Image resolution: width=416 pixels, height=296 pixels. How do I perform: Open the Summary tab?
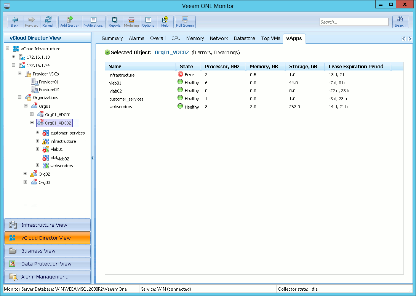[x=112, y=38]
